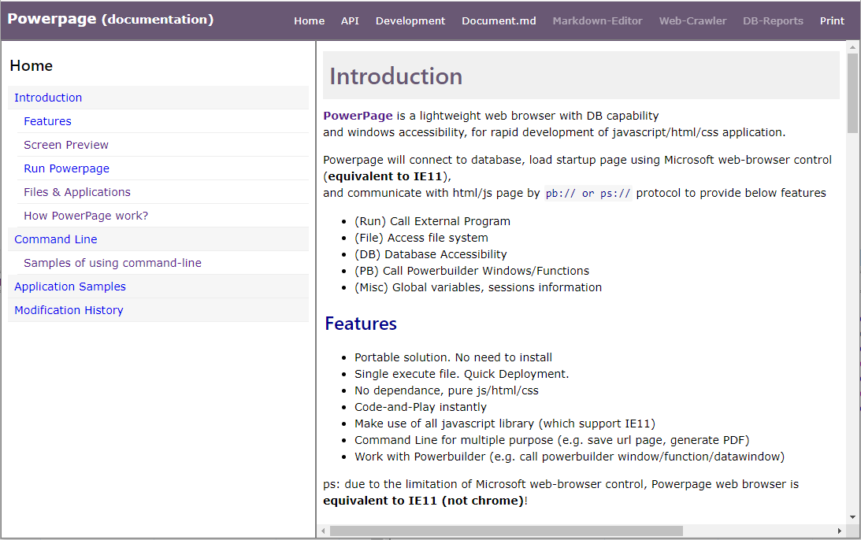Open Run Powerpage in the sidebar
The image size is (861, 540).
[x=66, y=168]
